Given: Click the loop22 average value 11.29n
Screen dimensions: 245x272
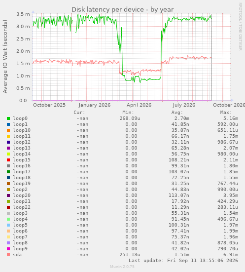Looking at the screenshot, I should (x=180, y=207).
